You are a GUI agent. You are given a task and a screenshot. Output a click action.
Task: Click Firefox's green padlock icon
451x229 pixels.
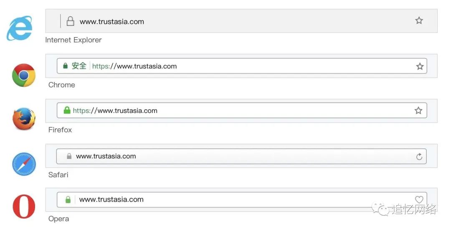point(67,111)
